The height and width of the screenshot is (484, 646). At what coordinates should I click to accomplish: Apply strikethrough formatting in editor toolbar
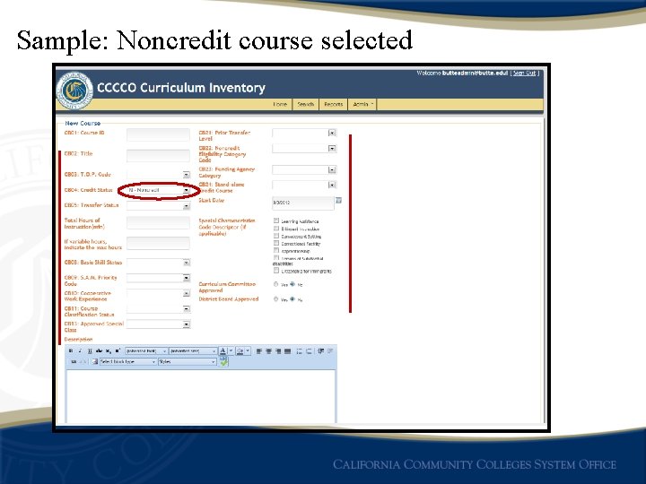[99, 350]
